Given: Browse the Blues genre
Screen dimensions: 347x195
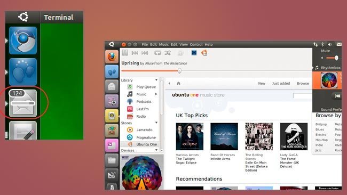Looking at the screenshot, I should click(320, 129).
